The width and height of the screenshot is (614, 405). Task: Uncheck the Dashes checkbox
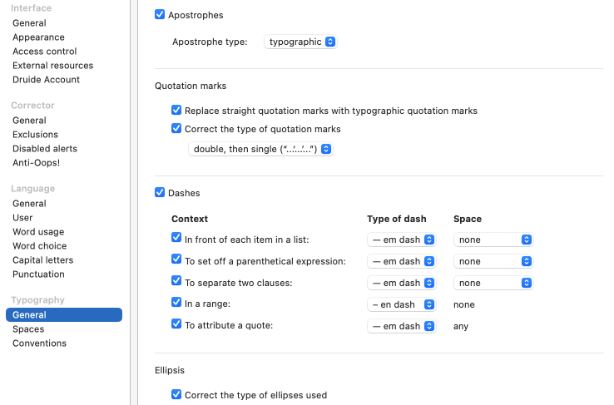pyautogui.click(x=160, y=193)
